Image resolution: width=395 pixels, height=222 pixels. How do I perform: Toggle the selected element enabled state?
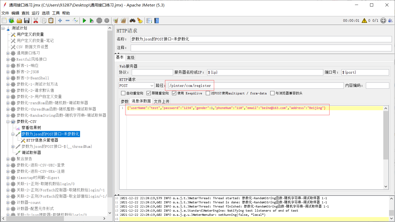coord(75,20)
